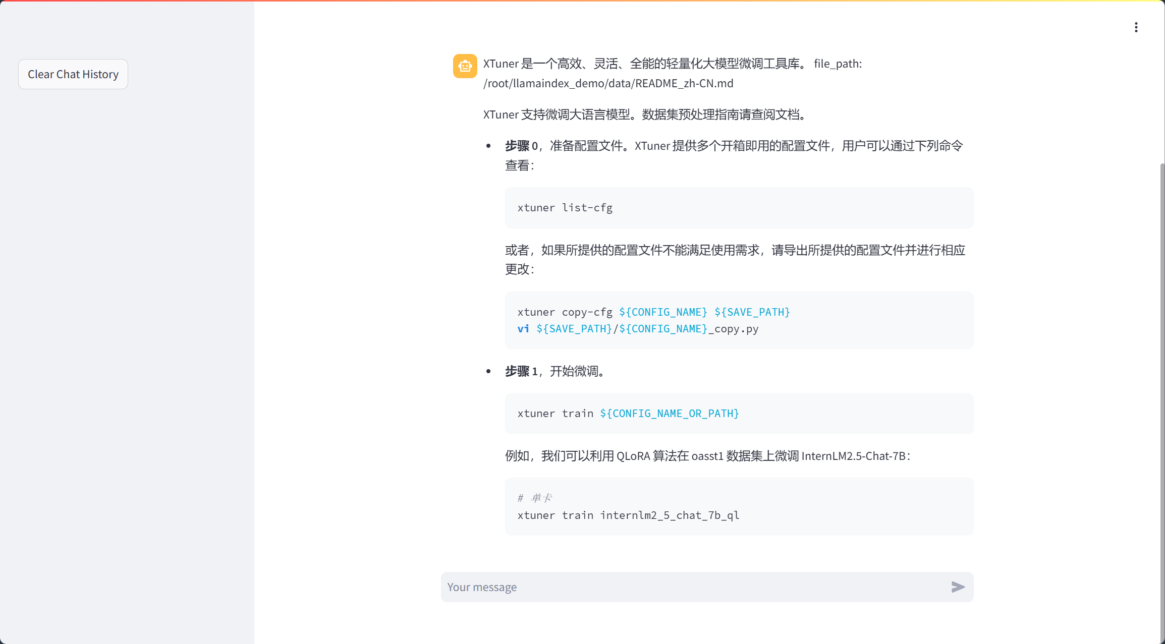Click the xtuner list-cfg code block
1165x644 pixels.
click(565, 208)
